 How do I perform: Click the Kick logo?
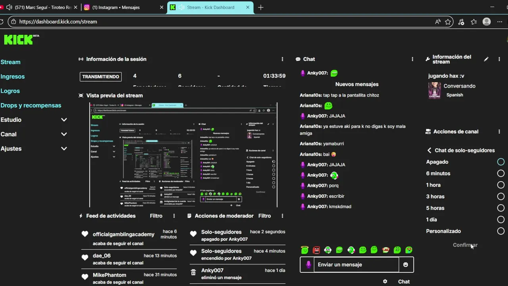21,39
